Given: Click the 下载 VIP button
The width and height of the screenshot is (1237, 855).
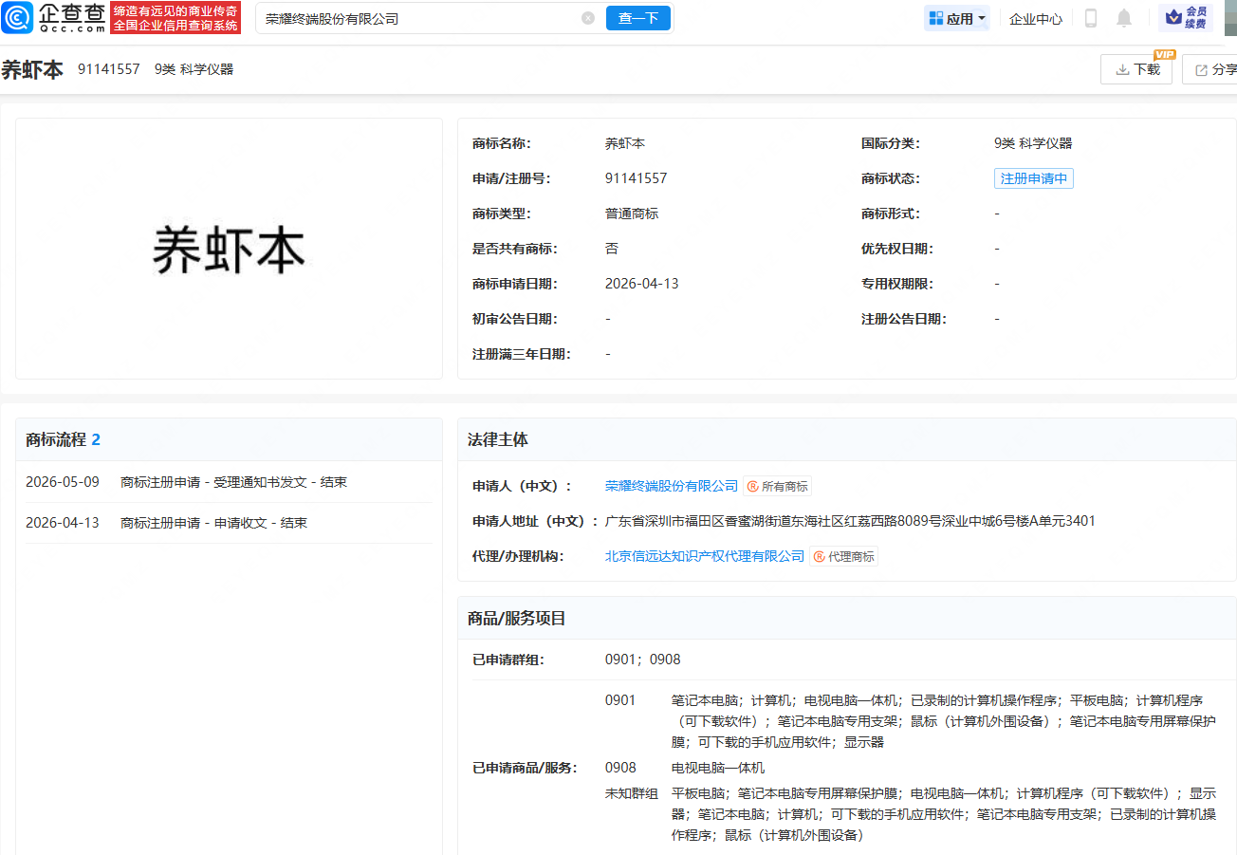Looking at the screenshot, I should pyautogui.click(x=1136, y=69).
